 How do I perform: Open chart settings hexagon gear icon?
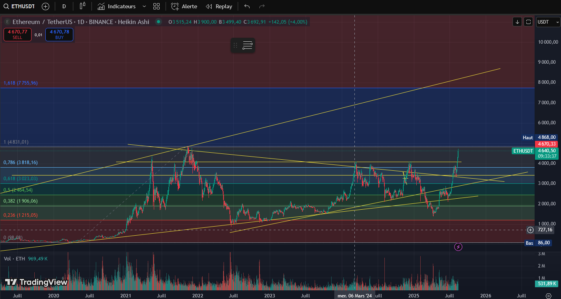pyautogui.click(x=548, y=295)
